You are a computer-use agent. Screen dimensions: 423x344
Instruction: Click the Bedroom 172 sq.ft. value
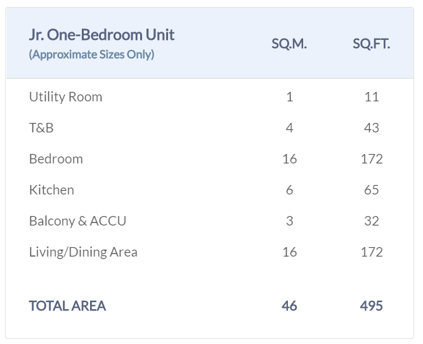[372, 159]
